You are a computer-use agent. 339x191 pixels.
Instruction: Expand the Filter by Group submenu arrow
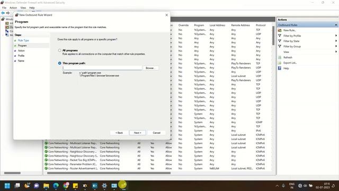(336, 46)
